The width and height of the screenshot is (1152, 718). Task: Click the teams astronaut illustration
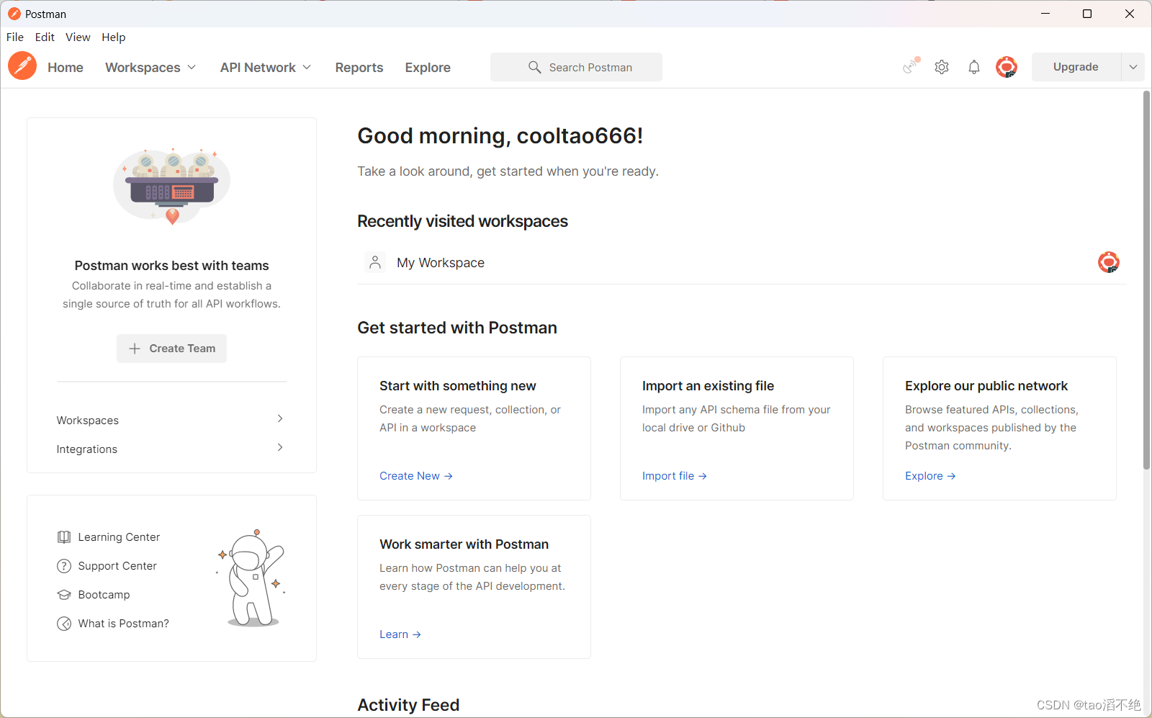tap(172, 186)
